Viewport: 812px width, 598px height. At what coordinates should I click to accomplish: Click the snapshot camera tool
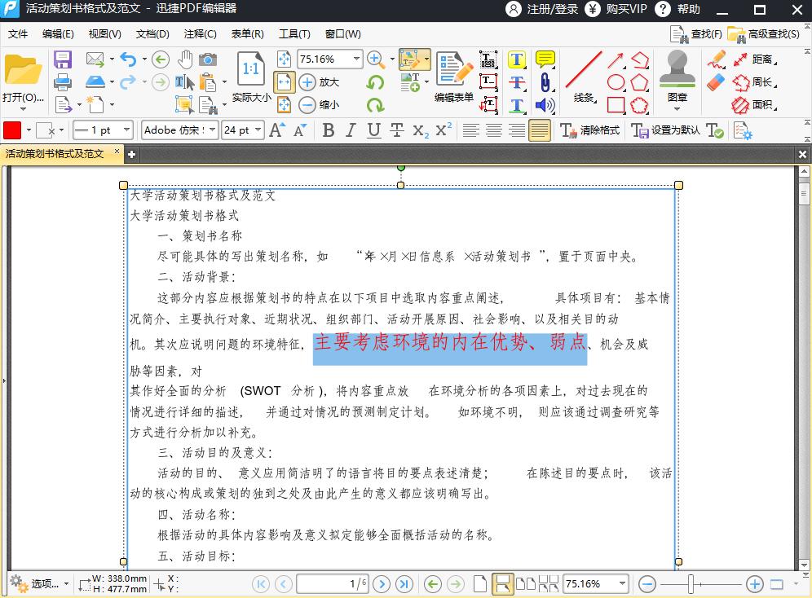[x=208, y=59]
